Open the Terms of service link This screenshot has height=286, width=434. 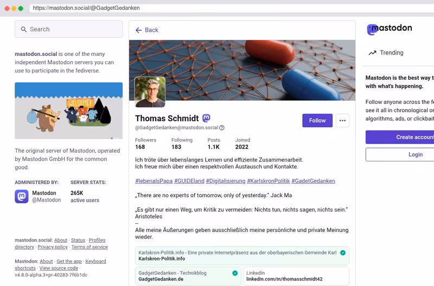[x=90, y=247]
